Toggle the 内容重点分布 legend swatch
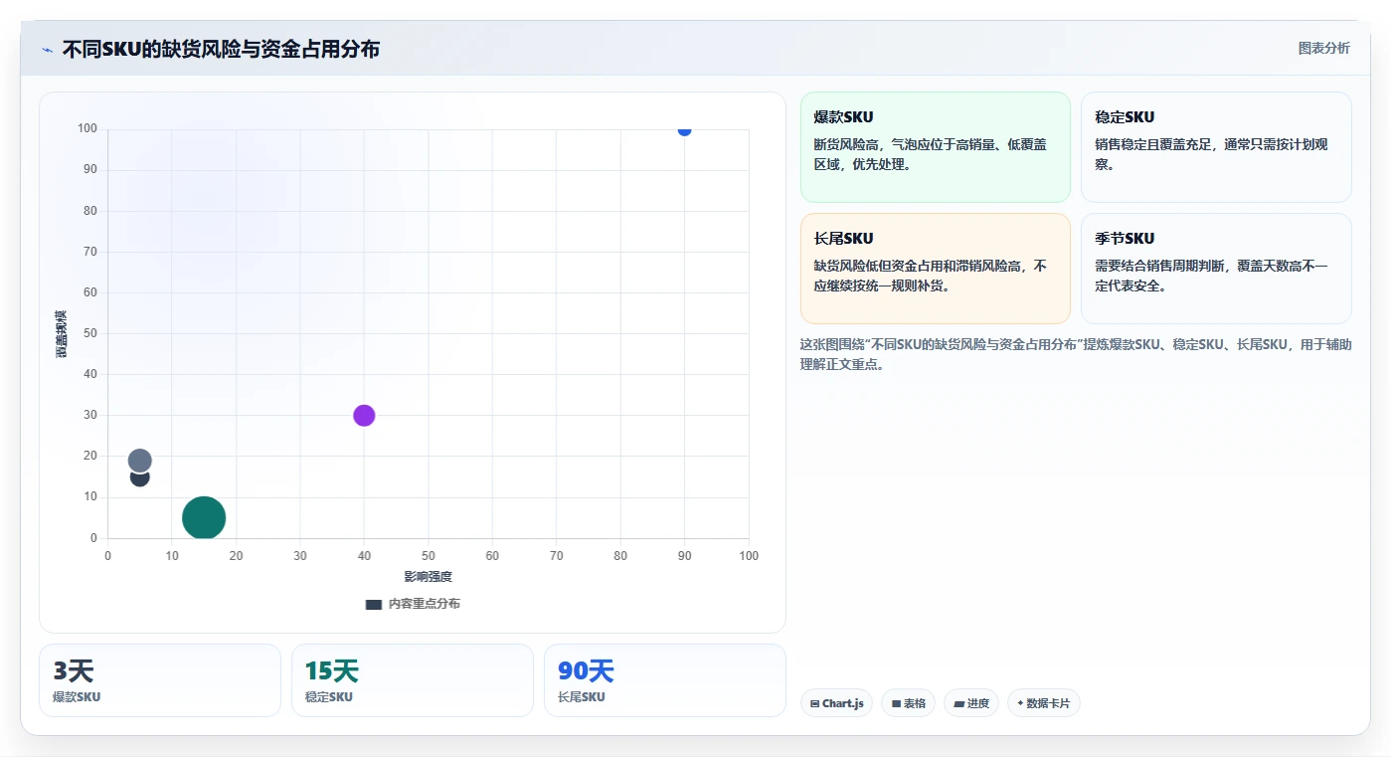The image size is (1391, 757). pyautogui.click(x=374, y=604)
